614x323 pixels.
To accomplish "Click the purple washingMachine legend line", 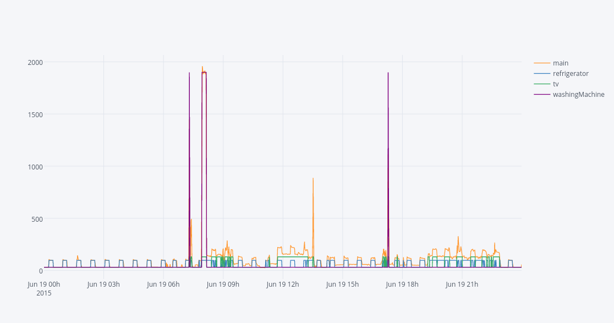I will pos(542,95).
